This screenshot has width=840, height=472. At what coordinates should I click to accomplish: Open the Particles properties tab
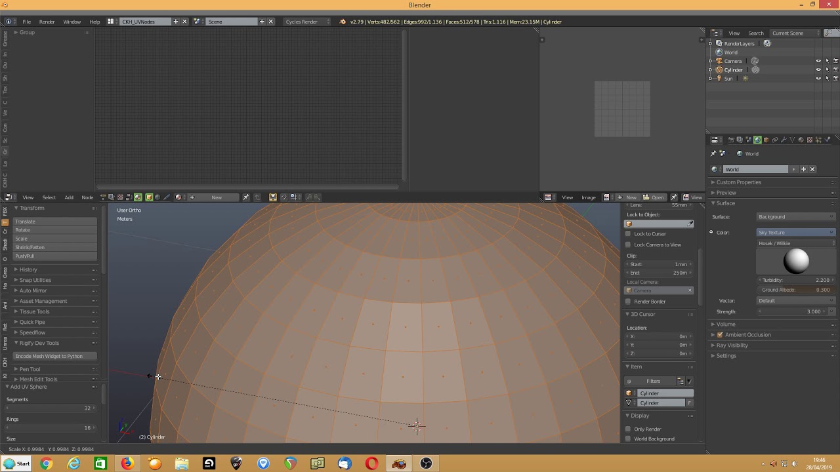pos(818,140)
